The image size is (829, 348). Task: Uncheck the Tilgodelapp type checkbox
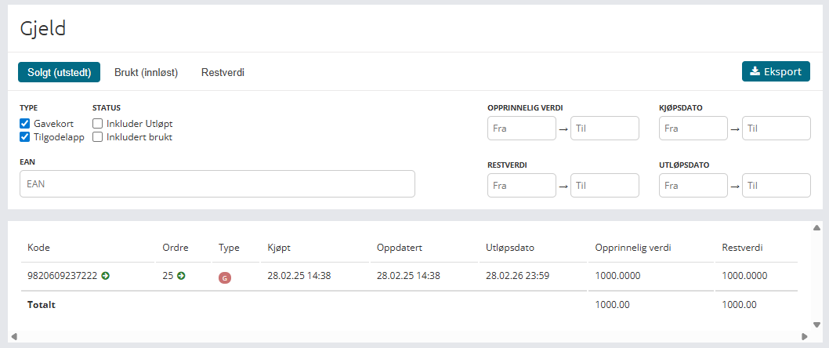pos(25,137)
